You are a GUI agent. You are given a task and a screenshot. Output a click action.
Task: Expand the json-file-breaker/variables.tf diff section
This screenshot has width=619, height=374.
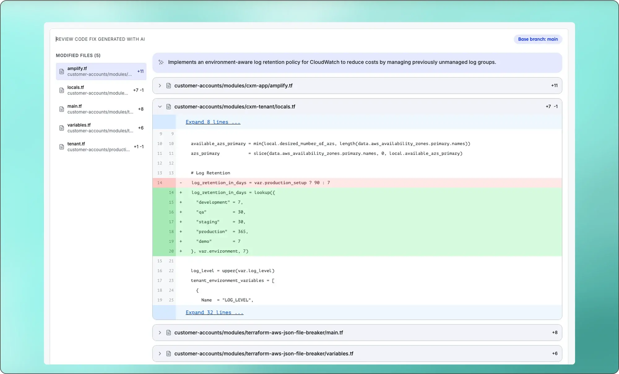pos(160,354)
